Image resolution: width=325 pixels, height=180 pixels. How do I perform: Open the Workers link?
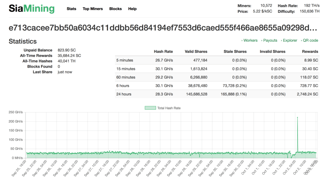coord(250,41)
